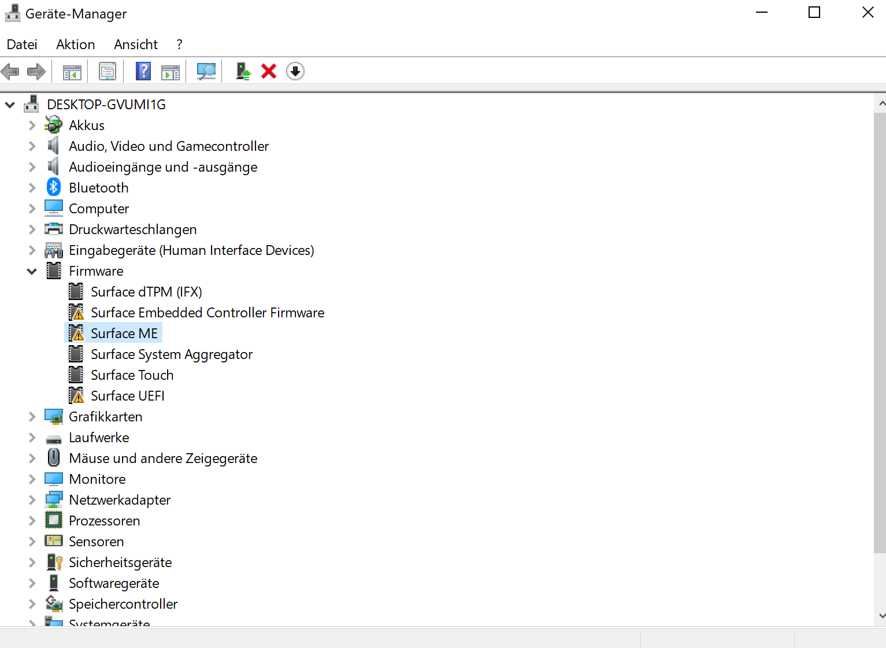This screenshot has width=886, height=648.
Task: Click the Update driver toolbar icon
Action: (x=243, y=72)
